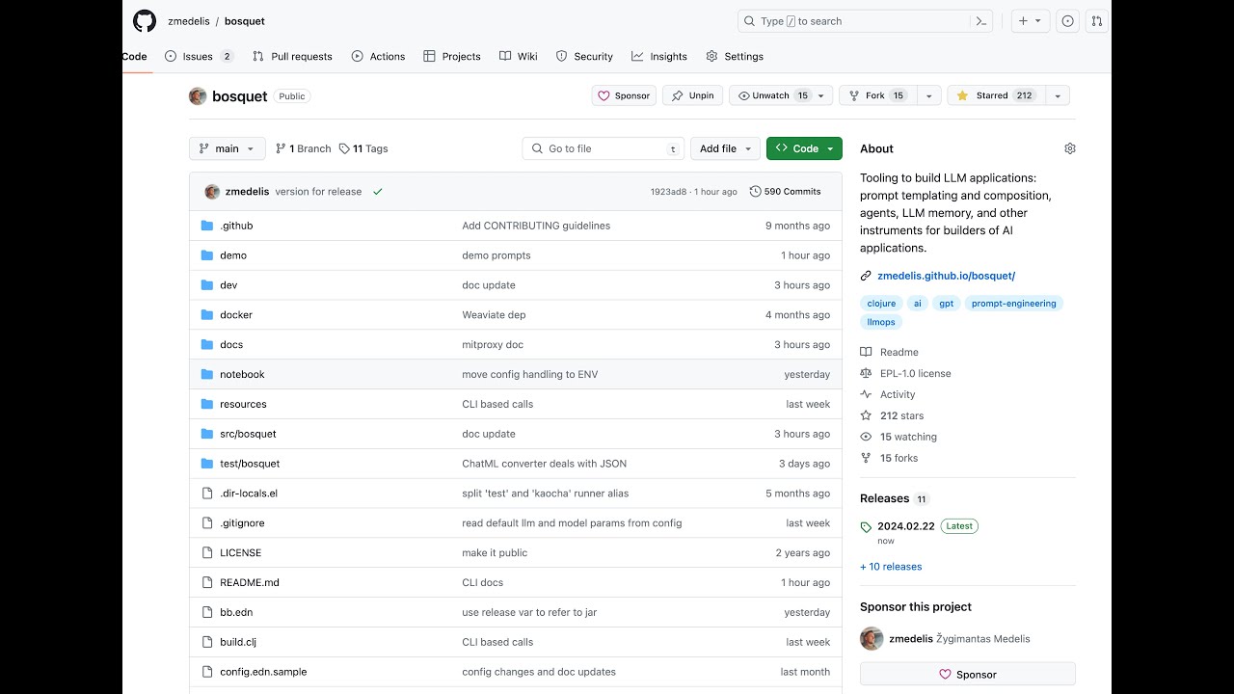Open the Pull requests tab

pos(292,57)
